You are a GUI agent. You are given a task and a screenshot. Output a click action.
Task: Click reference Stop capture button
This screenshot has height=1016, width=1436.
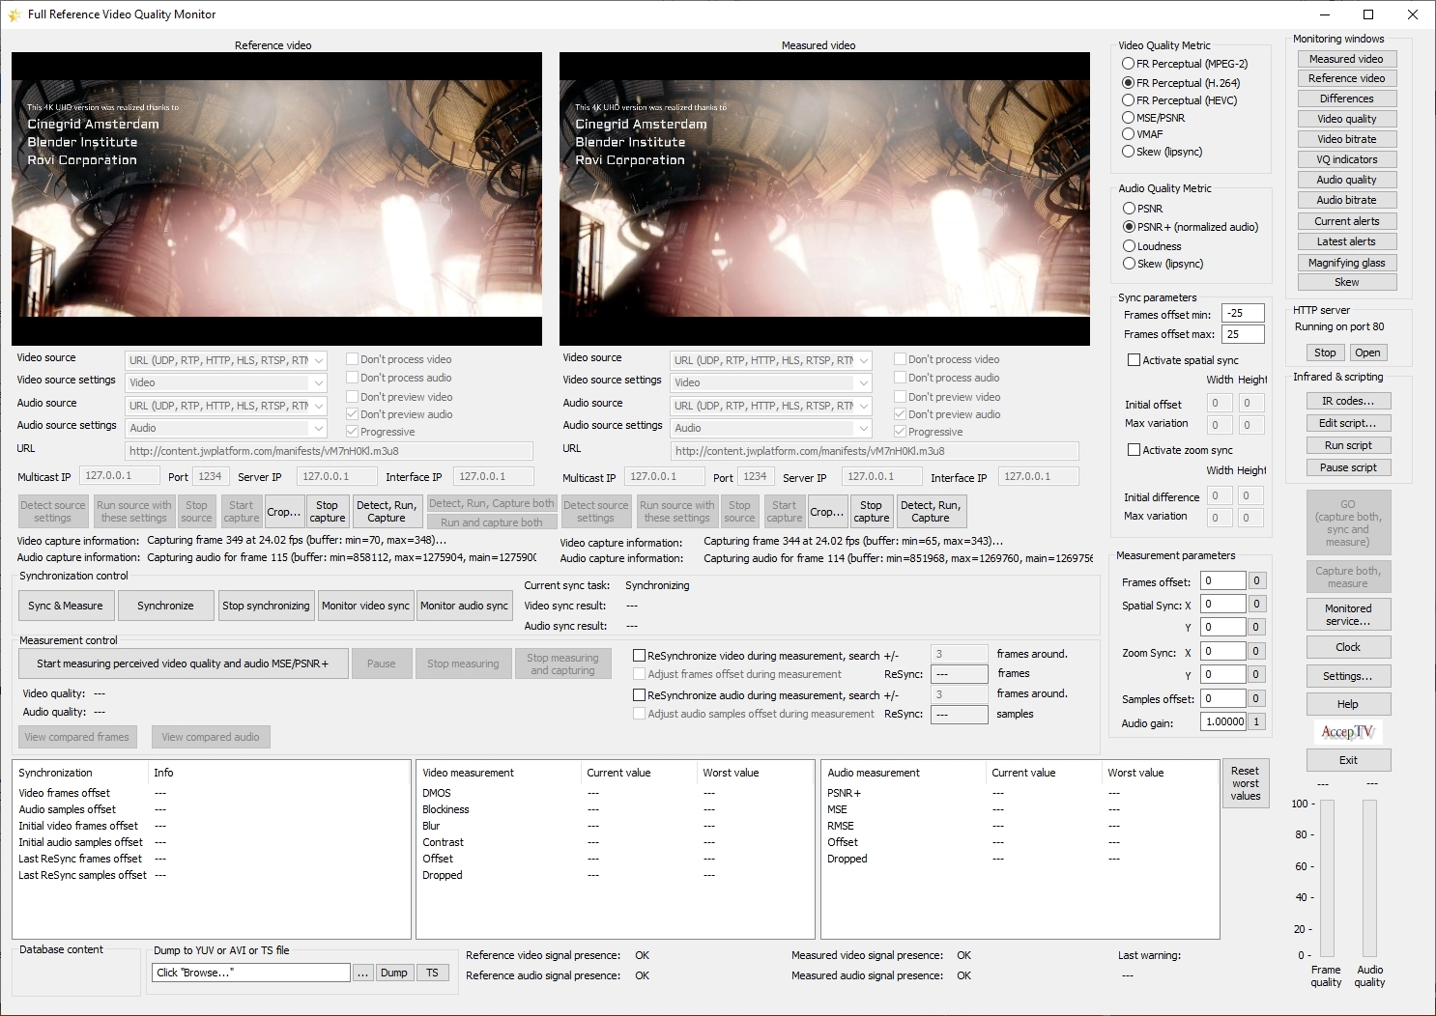[x=328, y=511]
